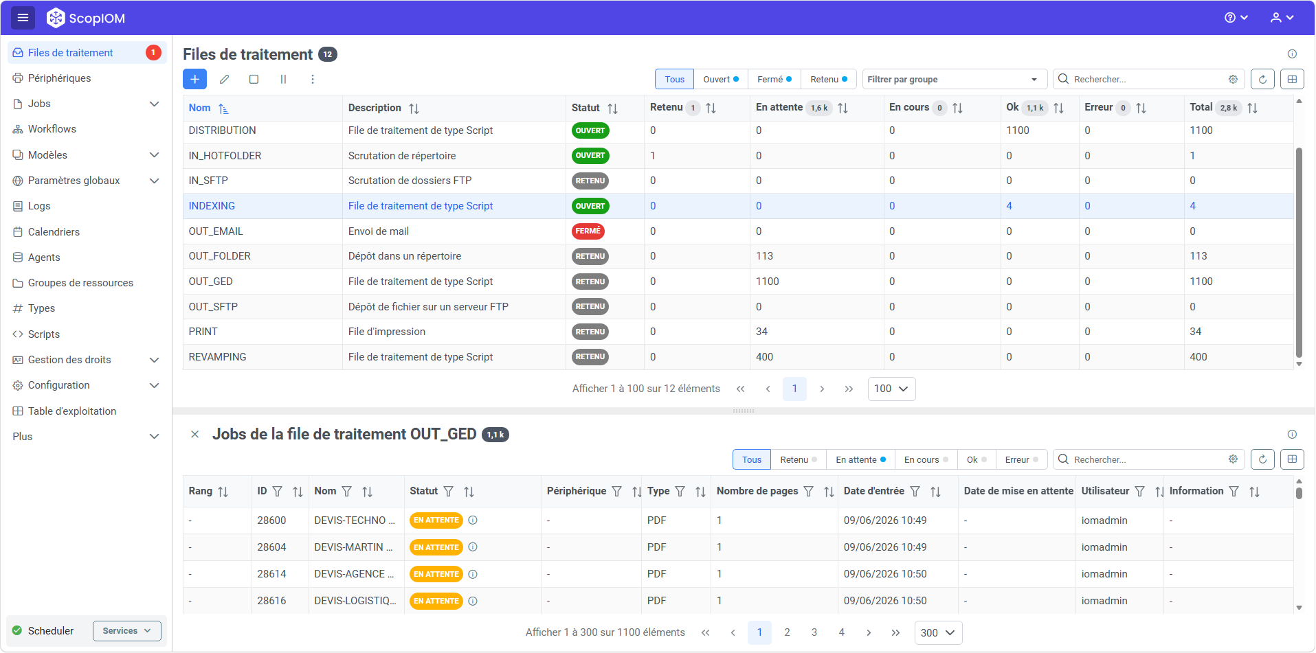Toggle the En attente jobs filter
The image size is (1316, 653).
(x=860, y=459)
